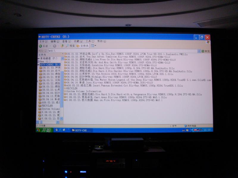
Task: Select 虎胆龙威1 Die Hard folder
Action: coord(119,68)
